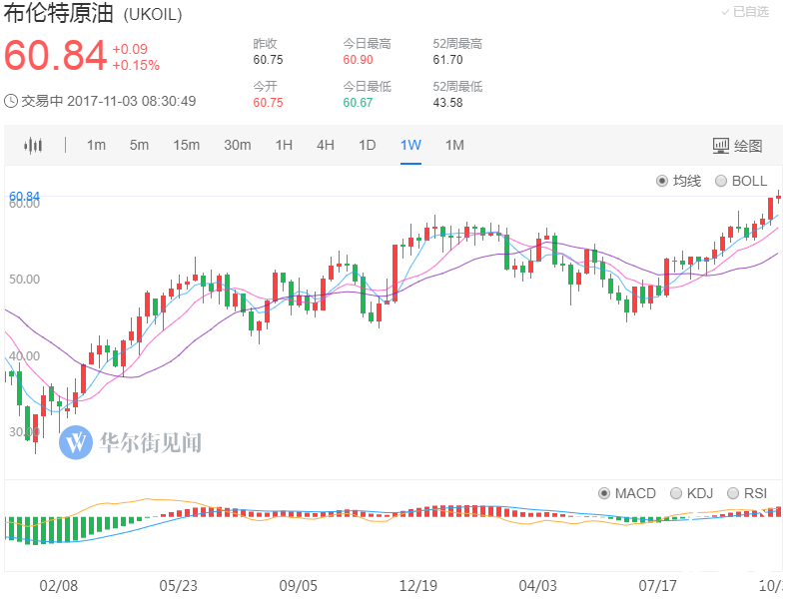Click the 布伦特原油 title text
This screenshot has height=603, width=789.
point(58,13)
